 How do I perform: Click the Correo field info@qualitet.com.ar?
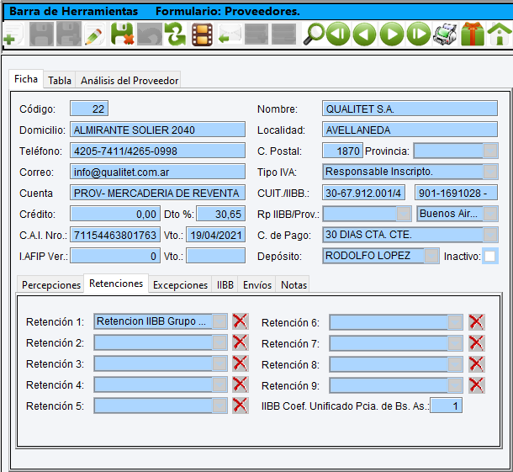[x=158, y=172]
